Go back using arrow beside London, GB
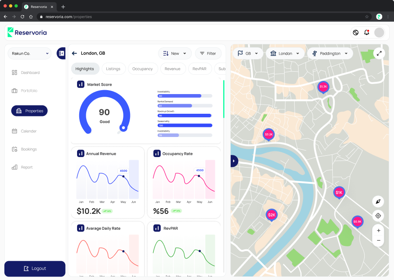 (x=74, y=53)
